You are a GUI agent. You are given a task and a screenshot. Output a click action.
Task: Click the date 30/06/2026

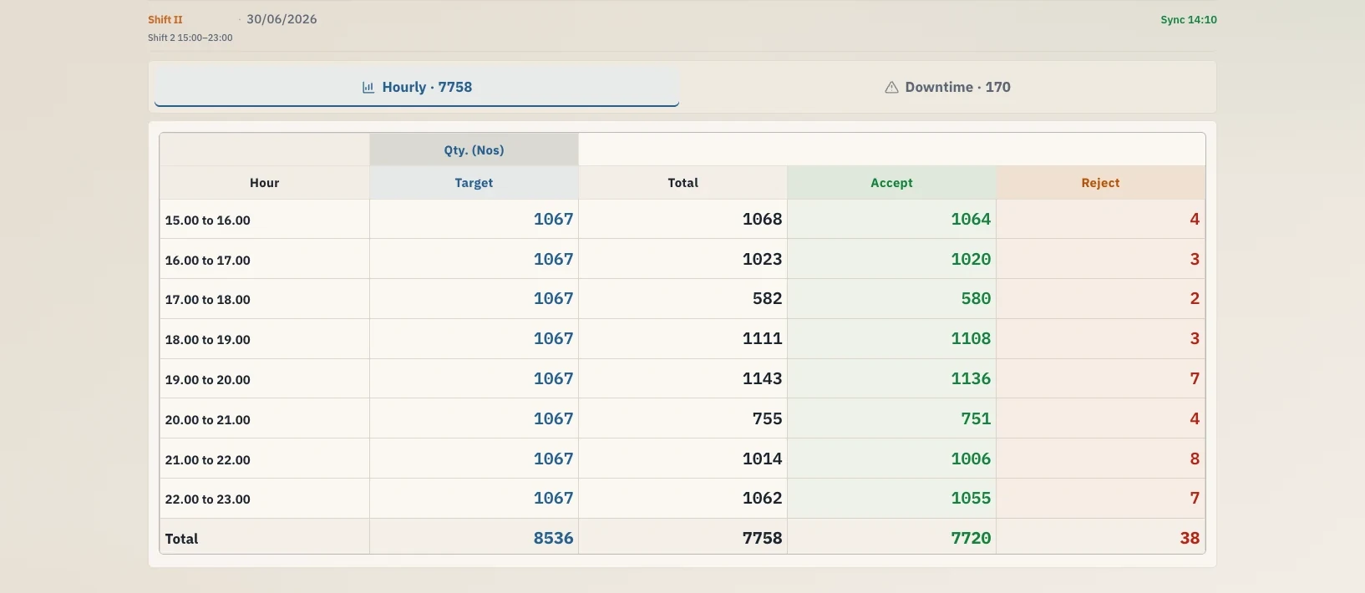282,19
